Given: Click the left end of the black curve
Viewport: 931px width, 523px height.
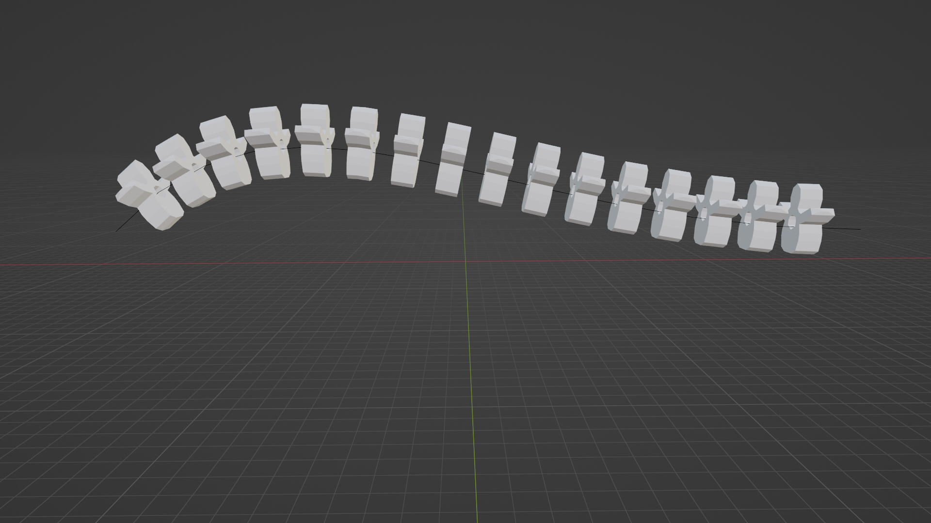Looking at the screenshot, I should [117, 231].
